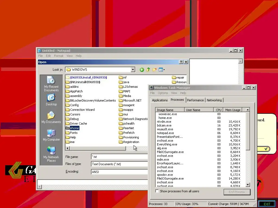Screen dimensions: 278x208
Task: Open the Views menu icon in Open dialog
Action: [x=162, y=70]
